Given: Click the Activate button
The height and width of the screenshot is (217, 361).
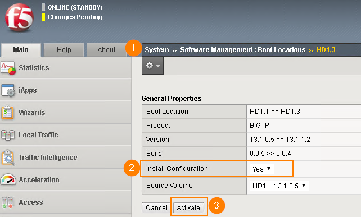Looking at the screenshot, I should tap(188, 208).
